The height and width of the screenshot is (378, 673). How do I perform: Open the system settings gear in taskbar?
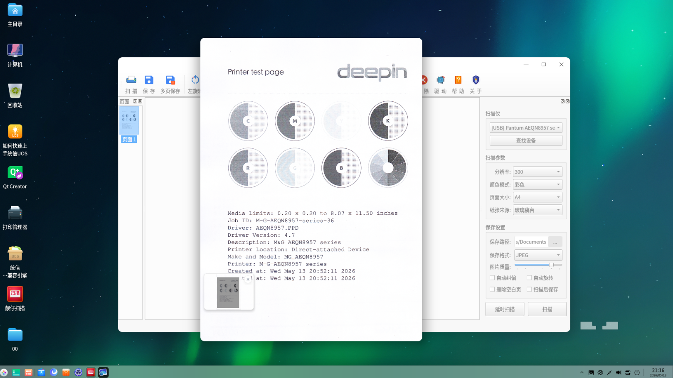coord(79,373)
